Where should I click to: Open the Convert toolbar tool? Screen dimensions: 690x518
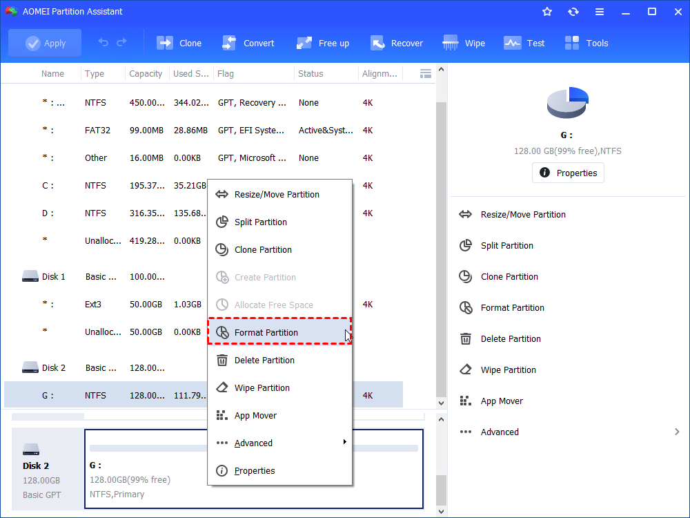coord(248,43)
